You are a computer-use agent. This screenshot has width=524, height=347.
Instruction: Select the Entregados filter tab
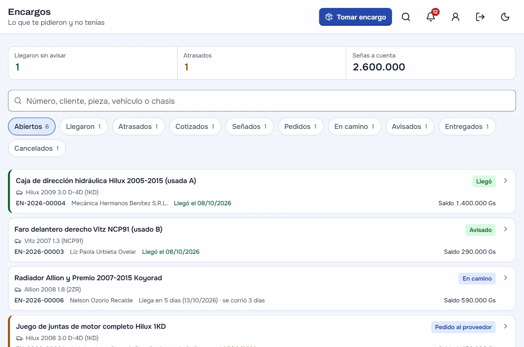point(467,127)
